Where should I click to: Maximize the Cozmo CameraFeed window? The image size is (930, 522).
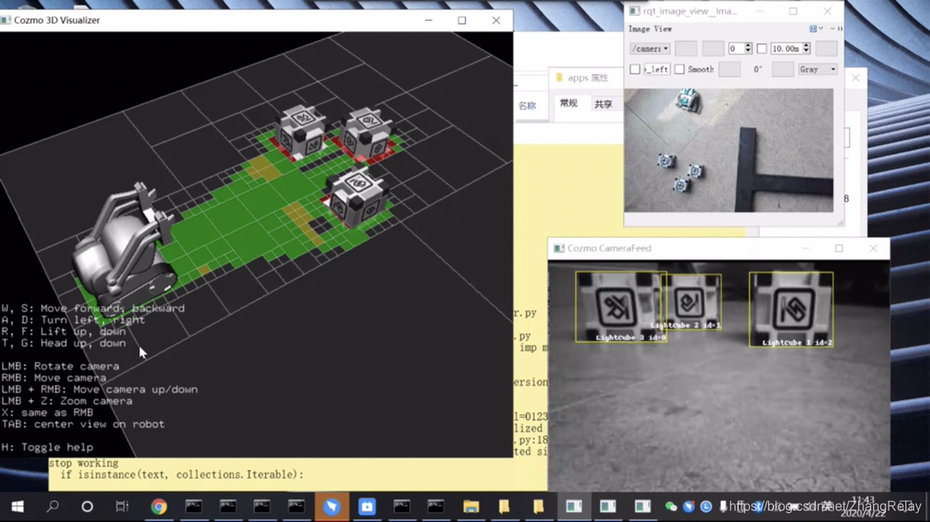[x=839, y=249]
